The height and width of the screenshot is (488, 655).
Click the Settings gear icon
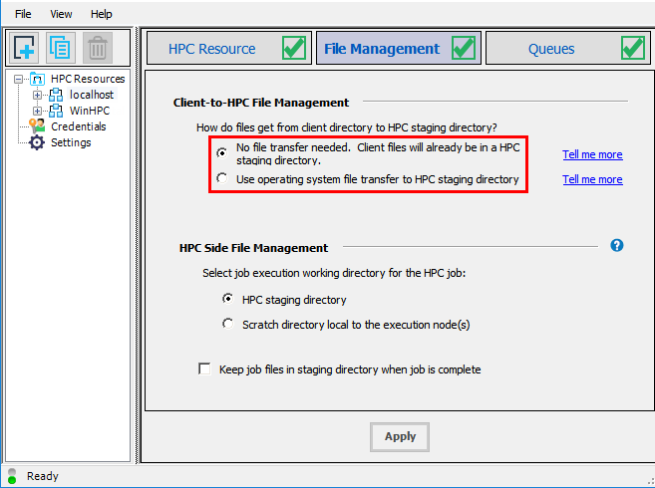coord(37,142)
